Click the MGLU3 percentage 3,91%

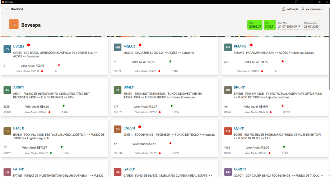175,71
